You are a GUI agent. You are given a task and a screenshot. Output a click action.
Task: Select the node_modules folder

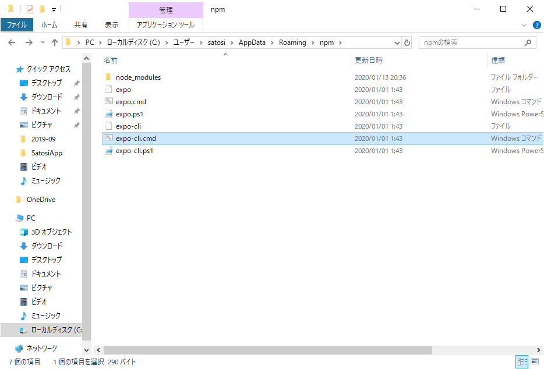138,77
